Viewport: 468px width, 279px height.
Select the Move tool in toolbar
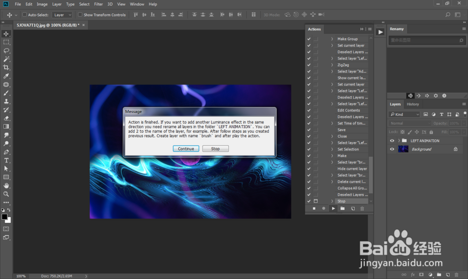tap(6, 34)
